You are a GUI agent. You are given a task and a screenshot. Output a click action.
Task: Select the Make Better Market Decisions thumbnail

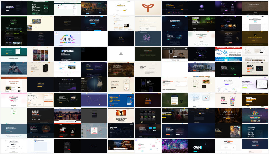point(121,131)
